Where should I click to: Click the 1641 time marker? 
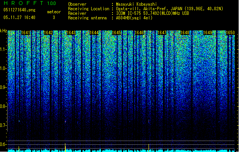click(25, 33)
